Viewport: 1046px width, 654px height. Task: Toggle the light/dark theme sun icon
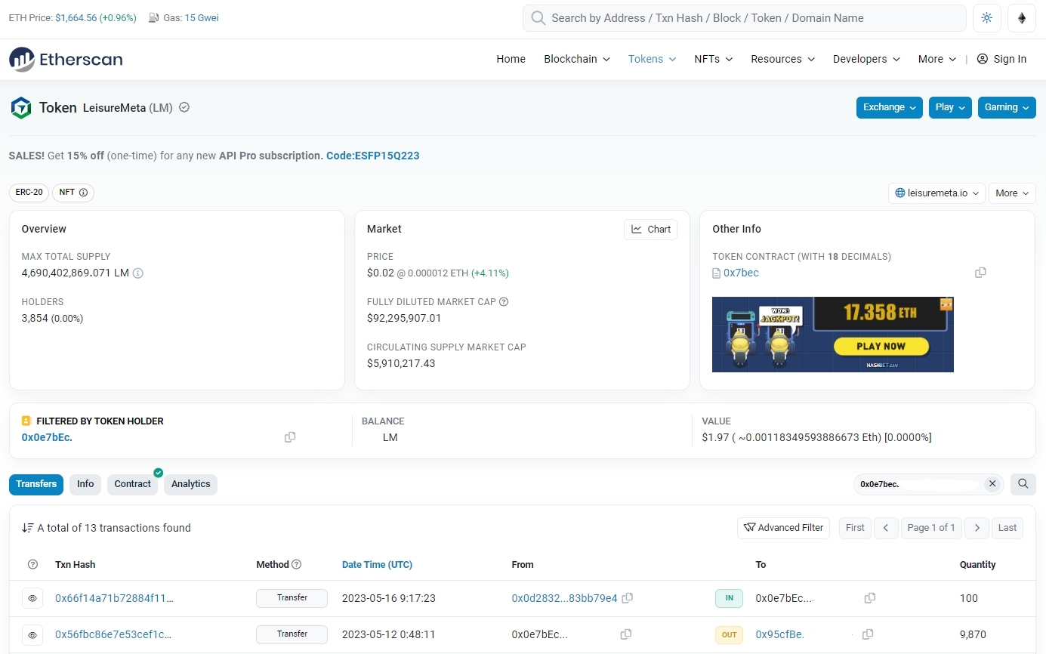click(x=986, y=18)
